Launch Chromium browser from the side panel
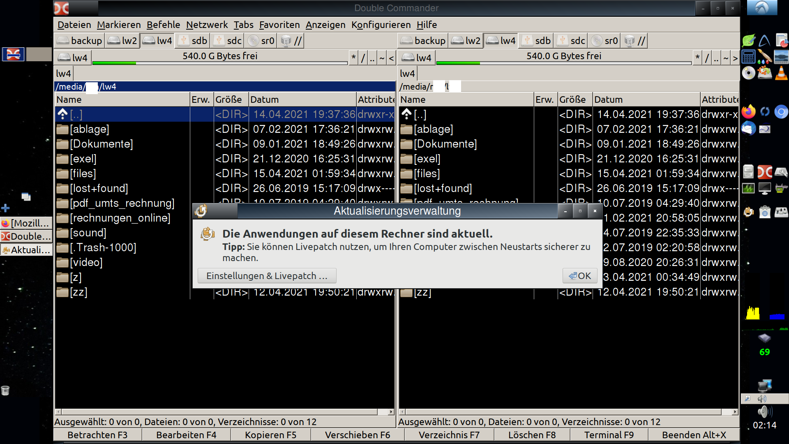 pyautogui.click(x=781, y=112)
